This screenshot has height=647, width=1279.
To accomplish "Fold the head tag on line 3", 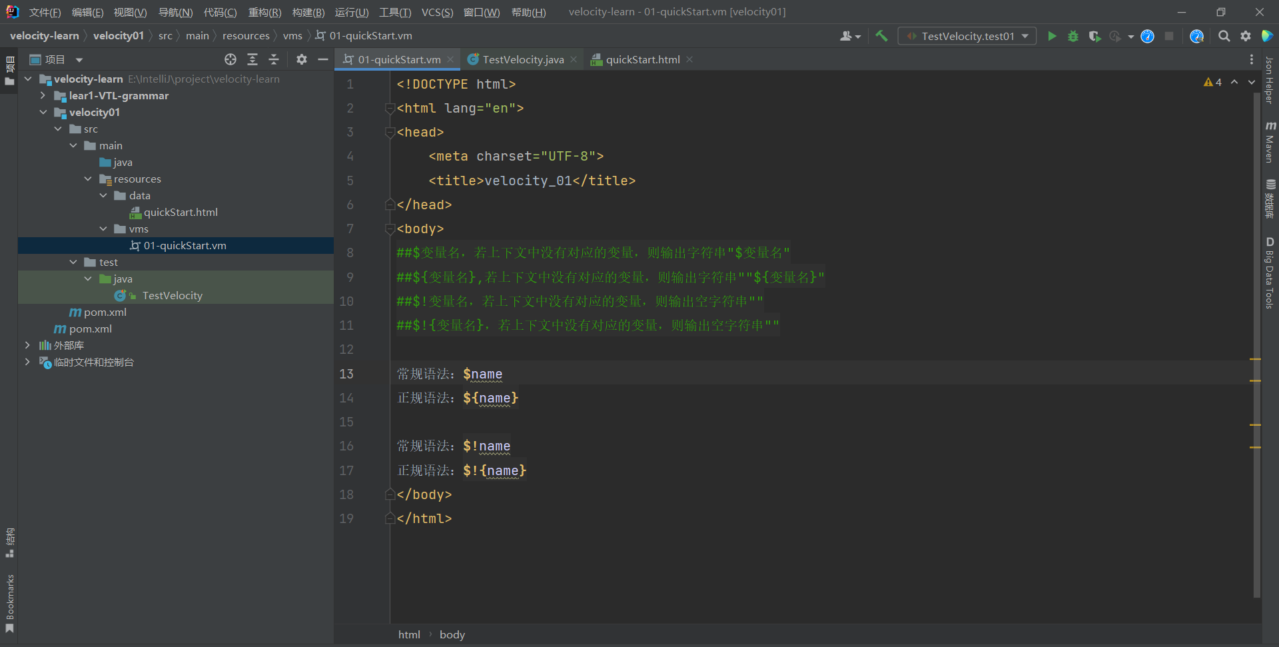I will tap(390, 133).
